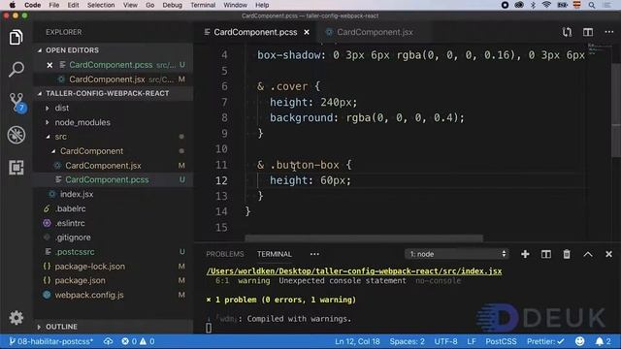This screenshot has height=349, width=621.
Task: Open index.jsx in the file tree
Action: pyautogui.click(x=77, y=194)
